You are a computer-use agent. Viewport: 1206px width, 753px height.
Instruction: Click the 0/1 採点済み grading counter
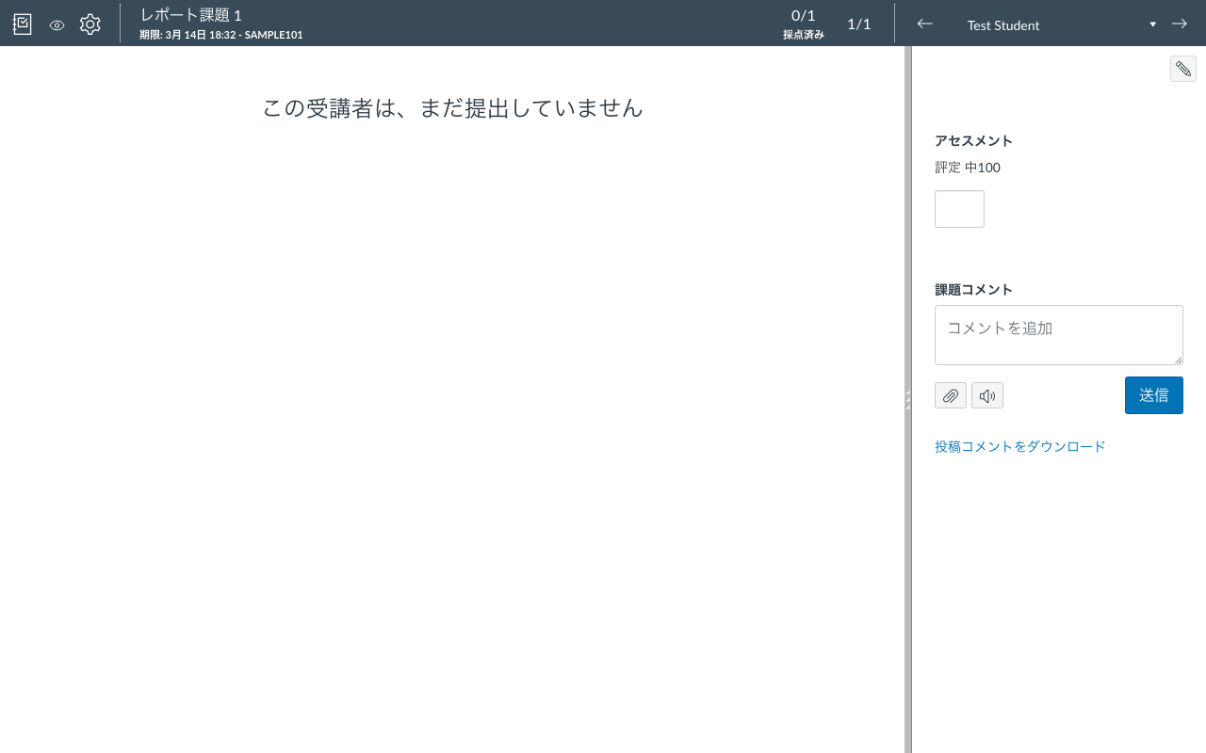(803, 24)
